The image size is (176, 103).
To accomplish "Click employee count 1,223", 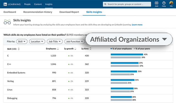I will pyautogui.click(x=53, y=56).
